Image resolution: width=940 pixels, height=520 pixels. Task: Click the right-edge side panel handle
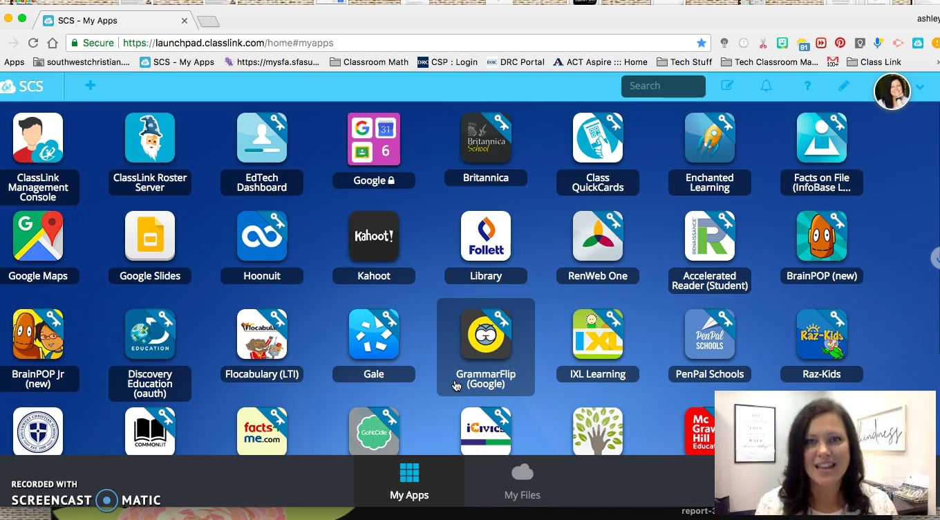tap(936, 257)
